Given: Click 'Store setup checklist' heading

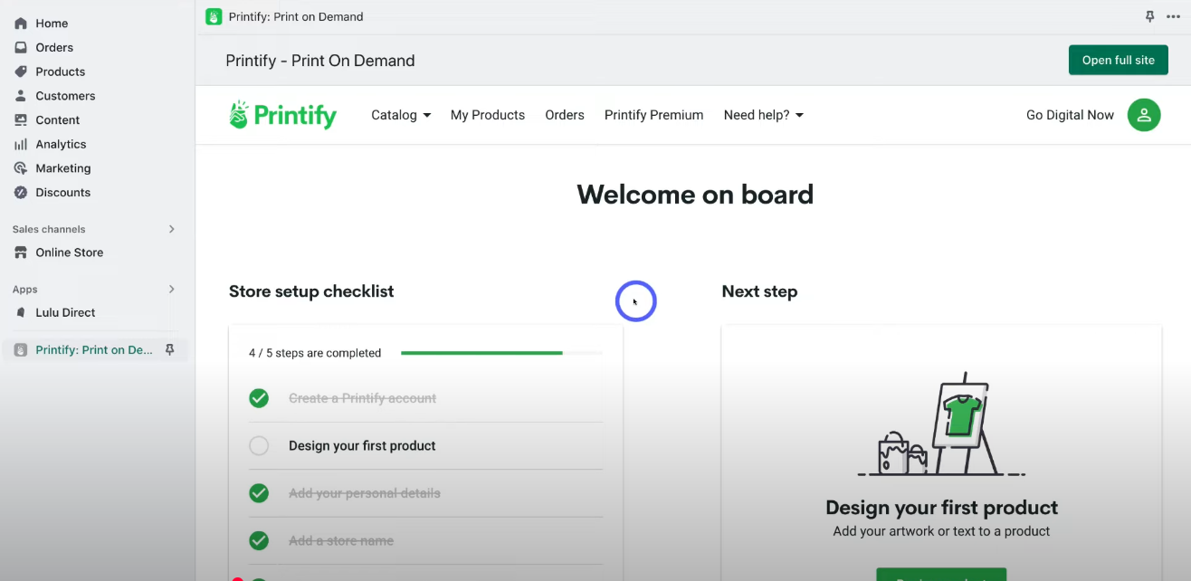Looking at the screenshot, I should pyautogui.click(x=311, y=291).
